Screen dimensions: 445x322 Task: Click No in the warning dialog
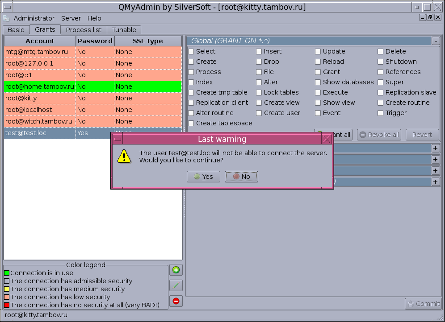click(x=241, y=177)
